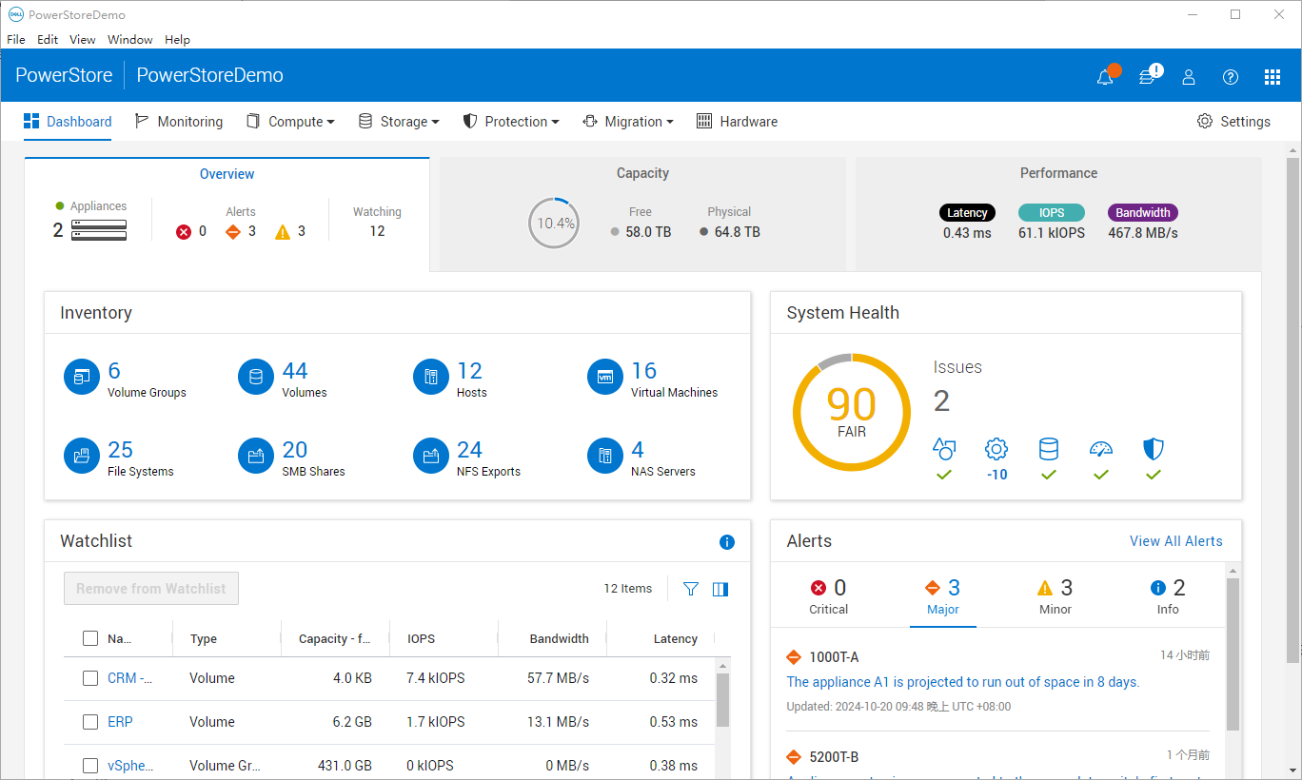Click the Watchlist vertical scrollbar

point(722,701)
